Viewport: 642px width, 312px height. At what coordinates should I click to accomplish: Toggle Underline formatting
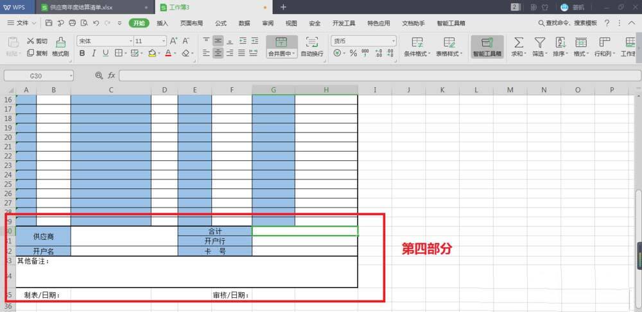(105, 53)
